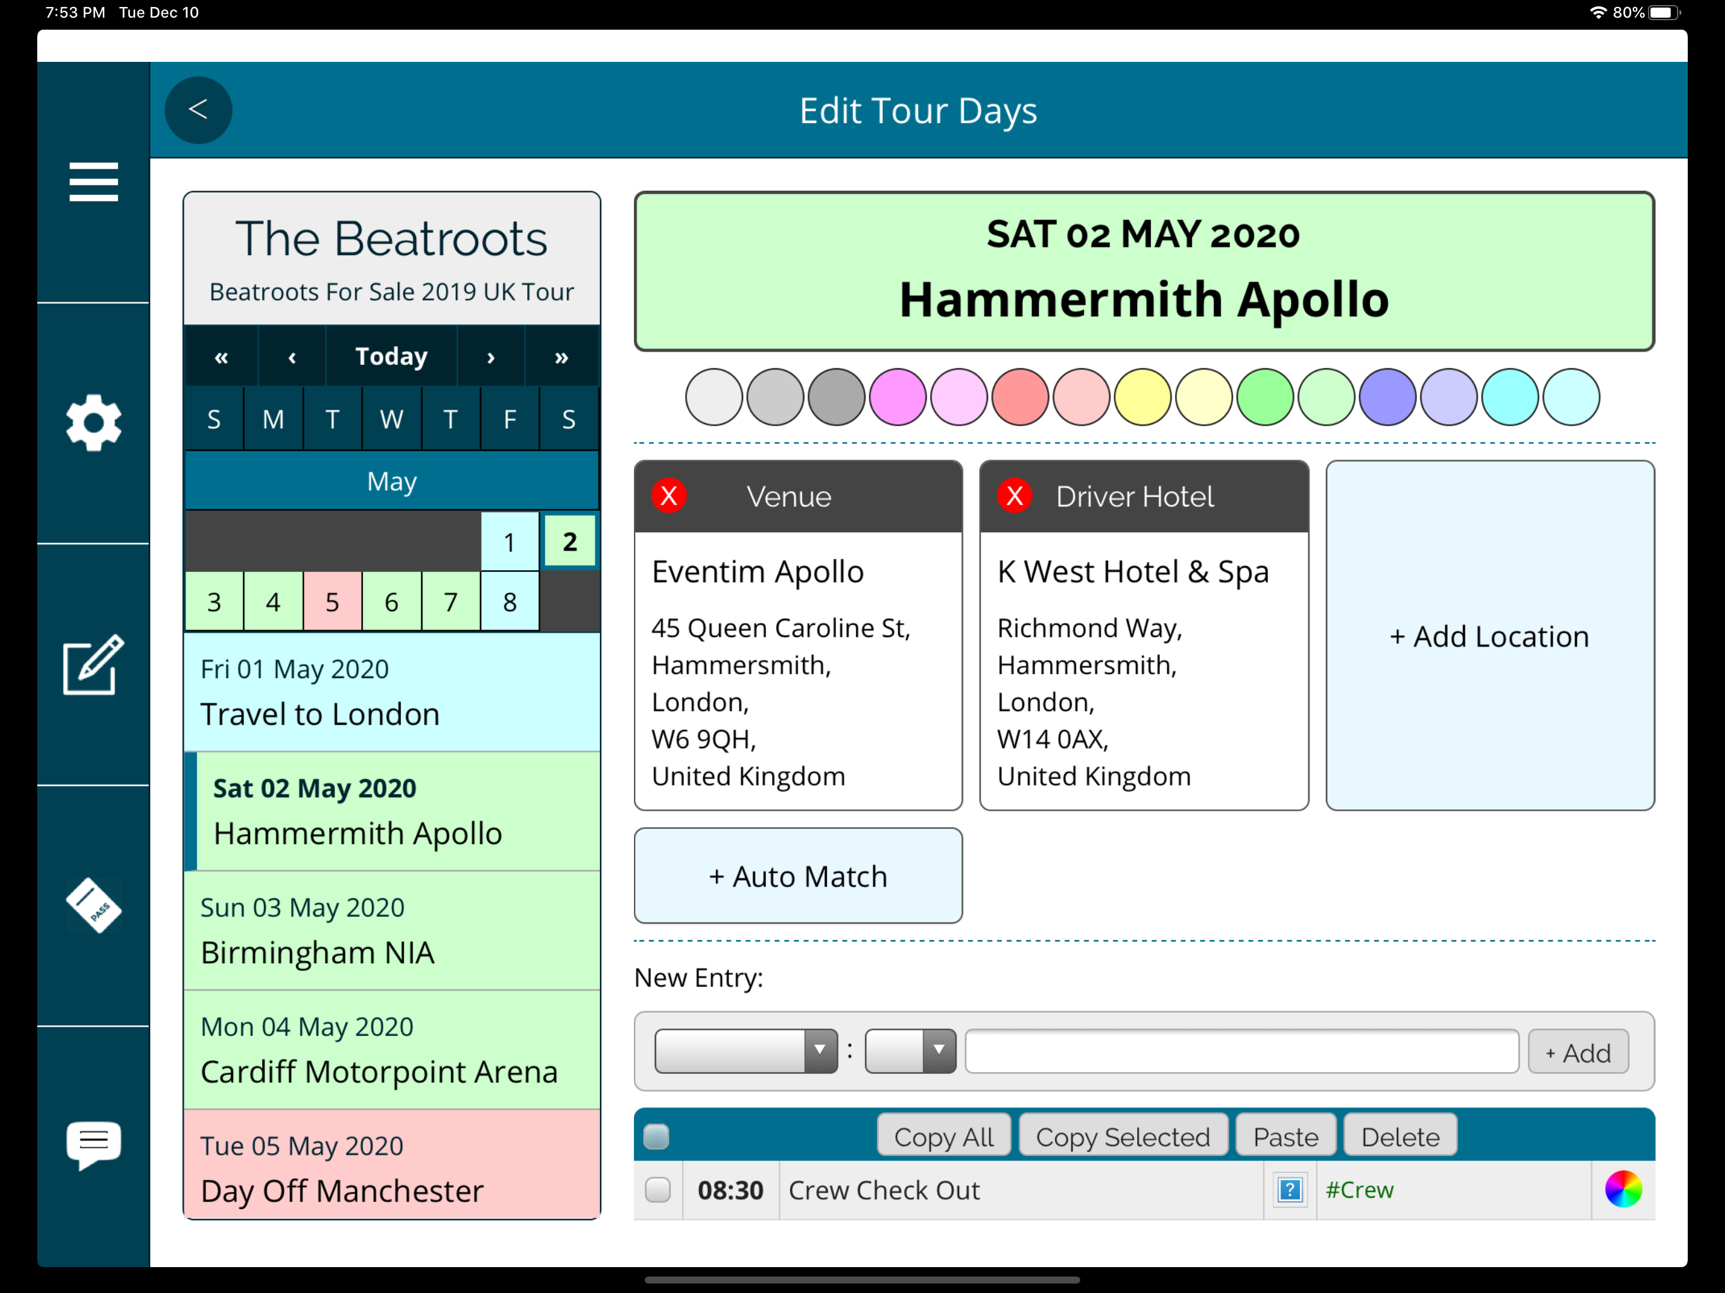Screen dimensions: 1725x1293
Task: Open Fri 01 May Travel to London
Action: [x=391, y=692]
